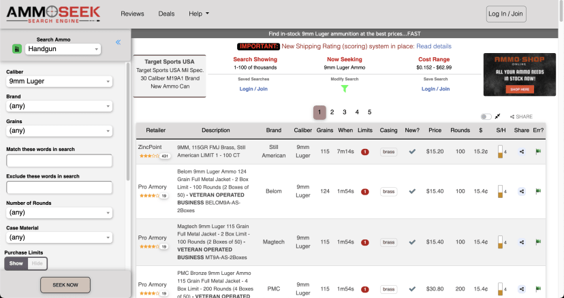This screenshot has height=298, width=564.
Task: Click the shipping rating gauge for Magtech row
Action: click(x=501, y=242)
